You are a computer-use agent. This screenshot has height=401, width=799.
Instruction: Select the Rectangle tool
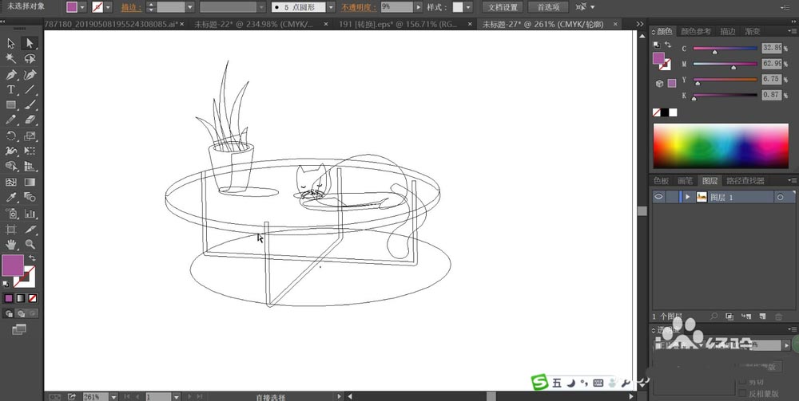(x=10, y=105)
